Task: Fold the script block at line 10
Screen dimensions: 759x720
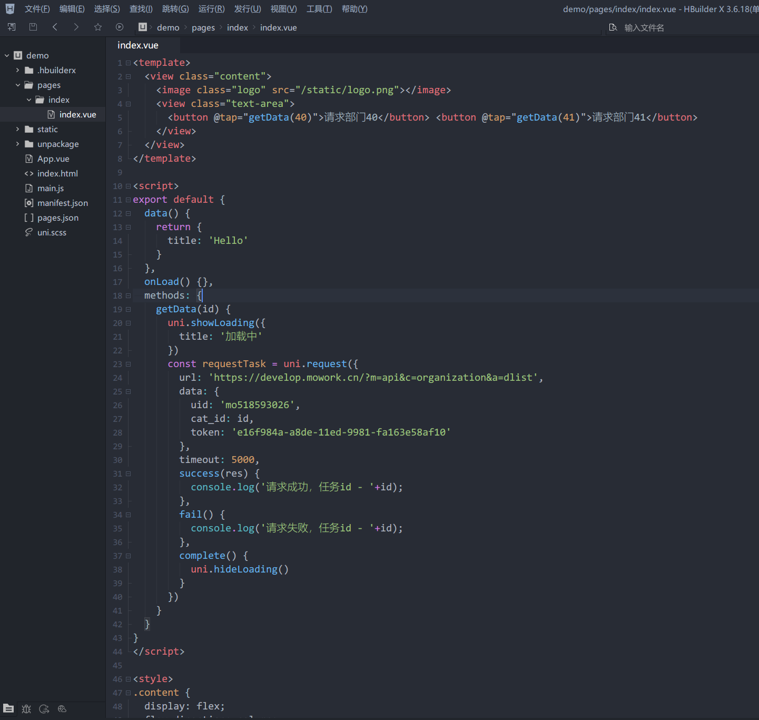Action: (128, 186)
